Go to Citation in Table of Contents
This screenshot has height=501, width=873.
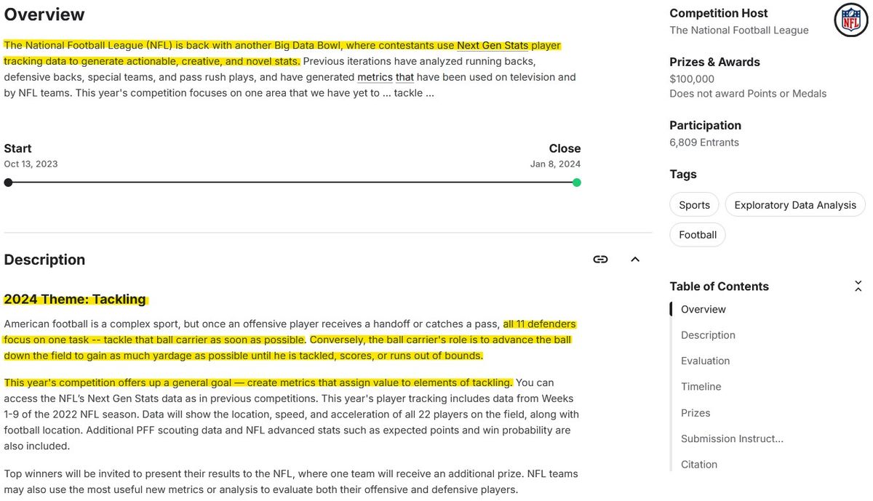pyautogui.click(x=699, y=465)
